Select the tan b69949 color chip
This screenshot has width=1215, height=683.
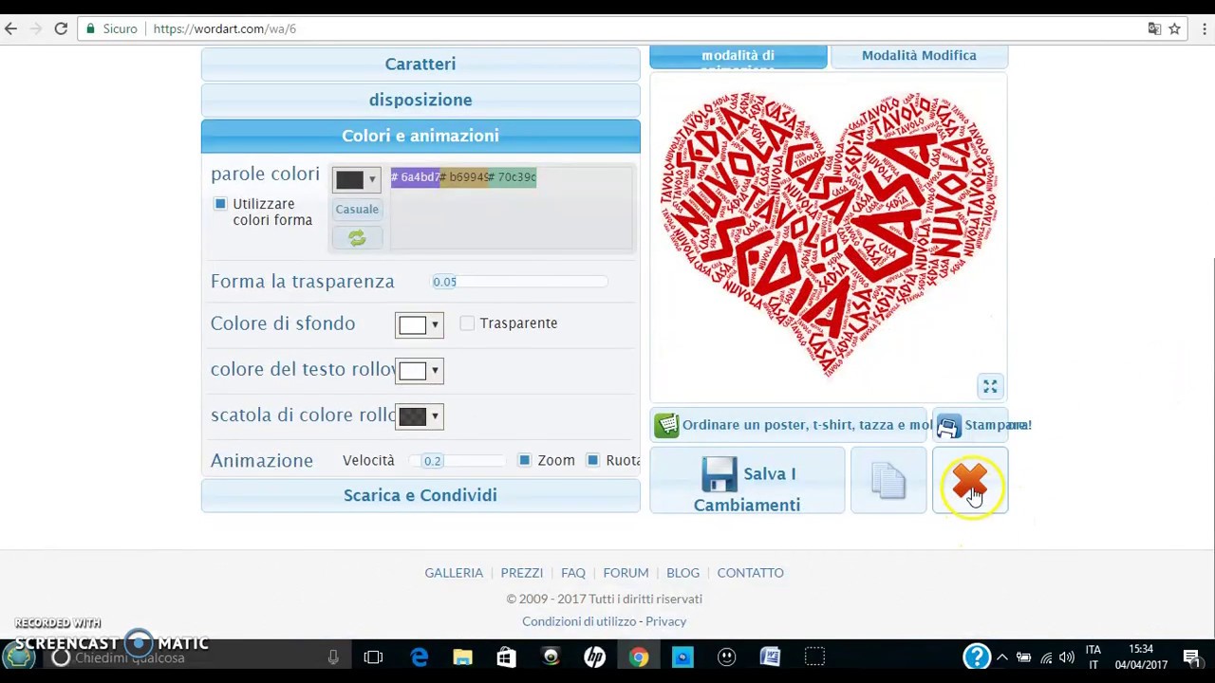click(462, 176)
